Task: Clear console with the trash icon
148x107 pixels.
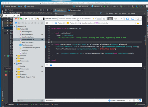Action: pyautogui.click(x=134, y=101)
